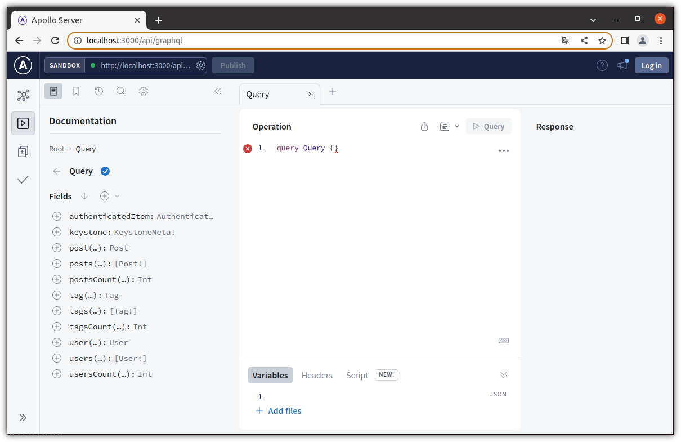The height and width of the screenshot is (442, 681).
Task: Open the KeystoneMeta! type link
Action: [x=145, y=232]
